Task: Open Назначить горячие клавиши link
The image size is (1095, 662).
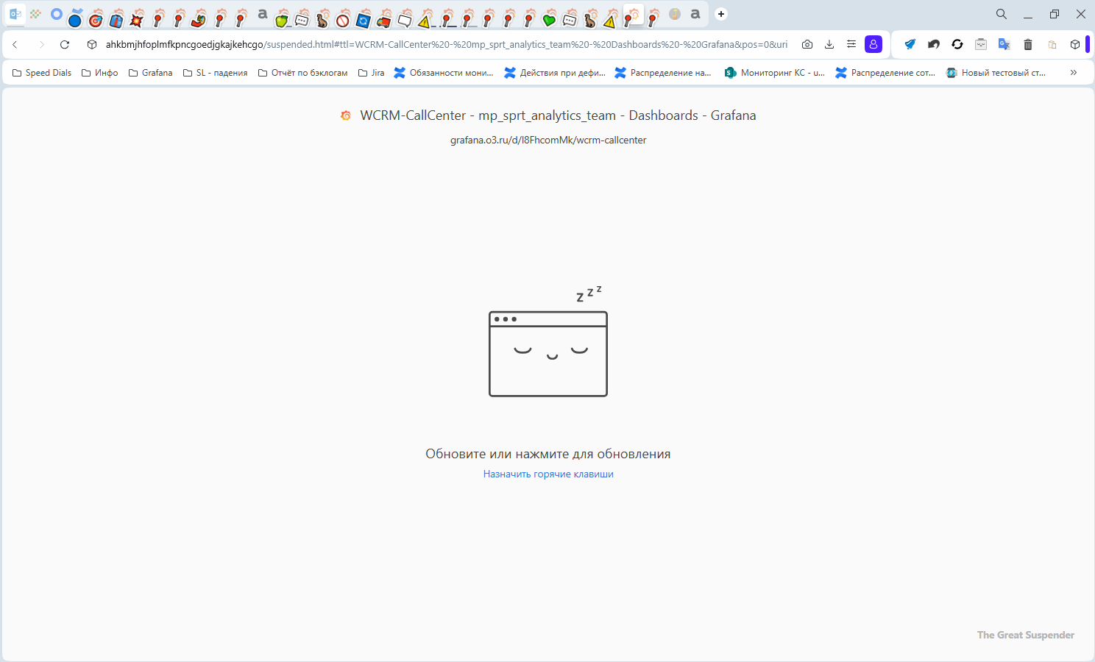Action: 548,474
